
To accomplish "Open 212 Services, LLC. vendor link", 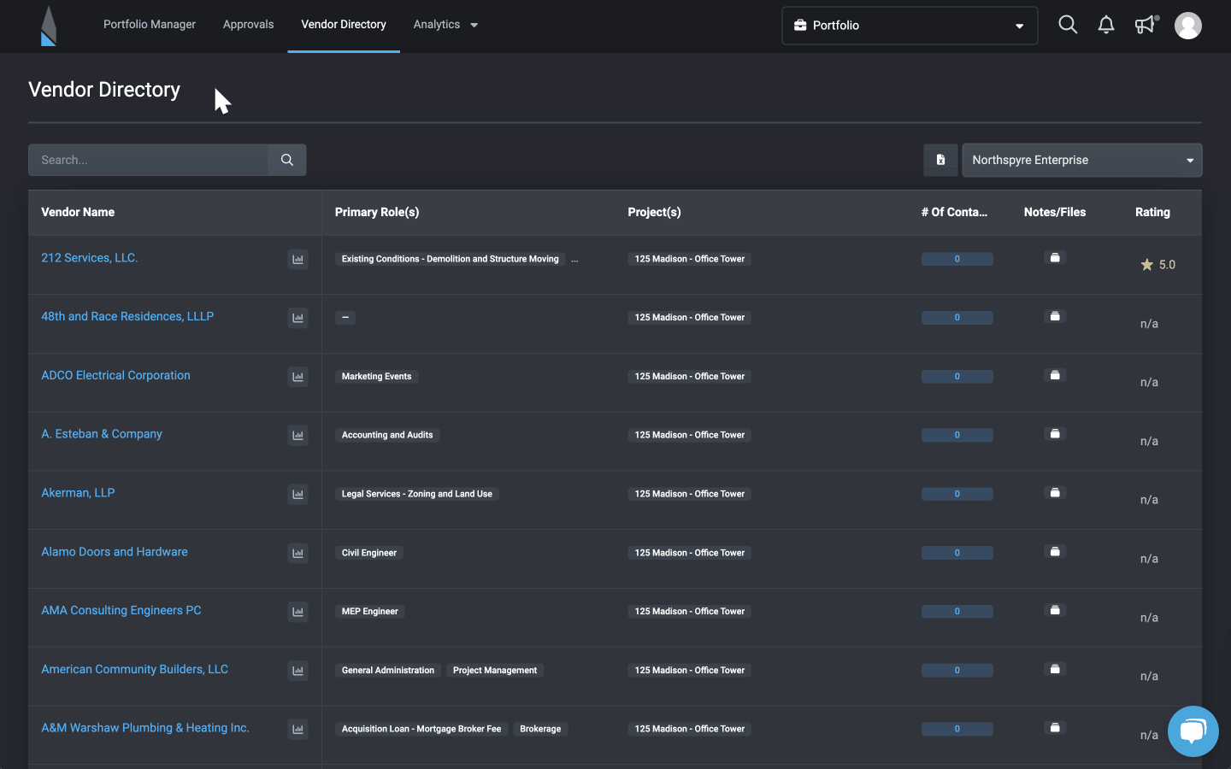I will click(x=90, y=258).
